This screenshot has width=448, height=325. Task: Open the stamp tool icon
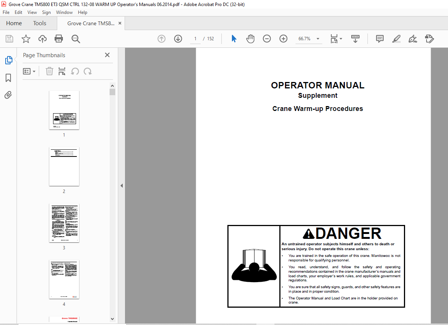tap(430, 38)
